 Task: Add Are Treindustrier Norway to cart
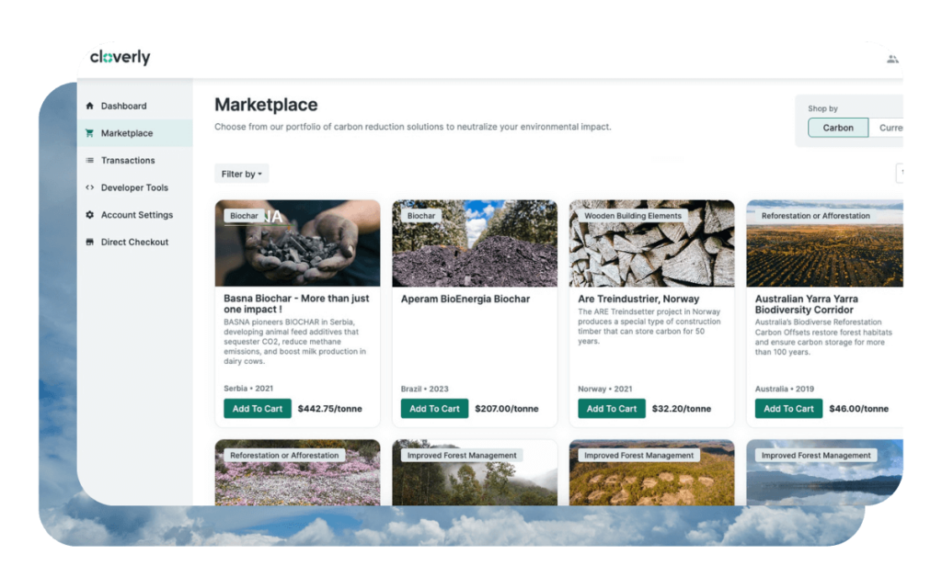[x=612, y=409]
